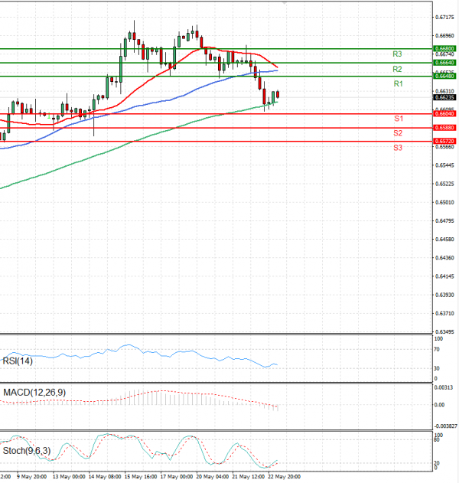Click the 0.65010 price axis label

pos(444,202)
